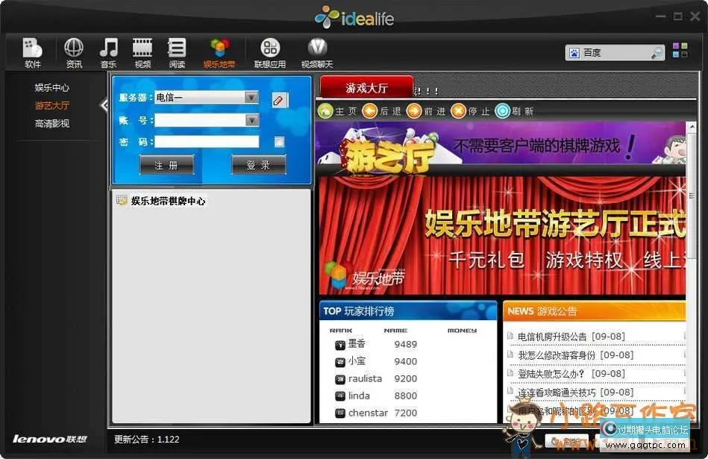This screenshot has width=708, height=459.
Task: Go to homepage using the 主页 icon
Action: click(x=327, y=111)
